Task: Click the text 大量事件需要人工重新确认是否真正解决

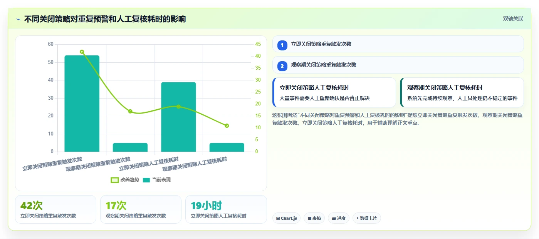Action: [324, 98]
